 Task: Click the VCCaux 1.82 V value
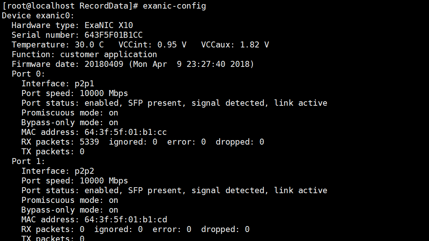254,45
